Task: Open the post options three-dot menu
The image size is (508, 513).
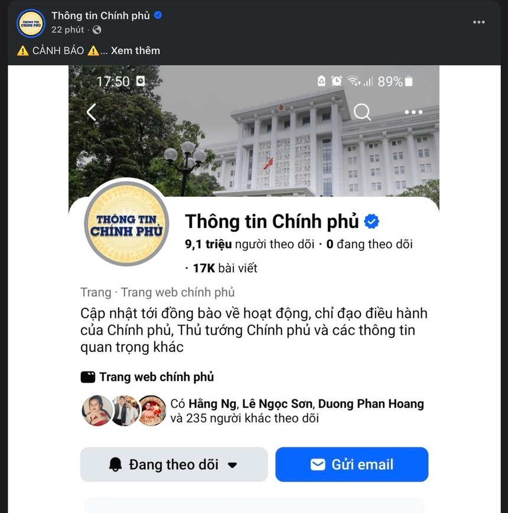Action: 478,22
